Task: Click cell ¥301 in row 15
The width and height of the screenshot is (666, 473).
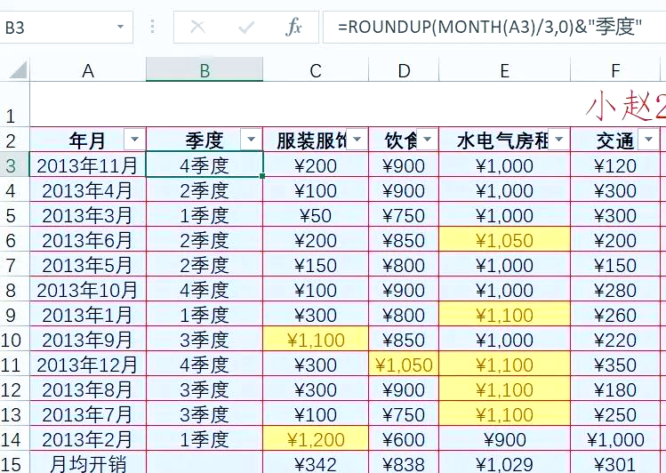Action: [x=615, y=463]
